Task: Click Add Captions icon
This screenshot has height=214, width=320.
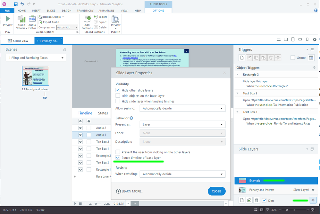Action: pos(87,20)
